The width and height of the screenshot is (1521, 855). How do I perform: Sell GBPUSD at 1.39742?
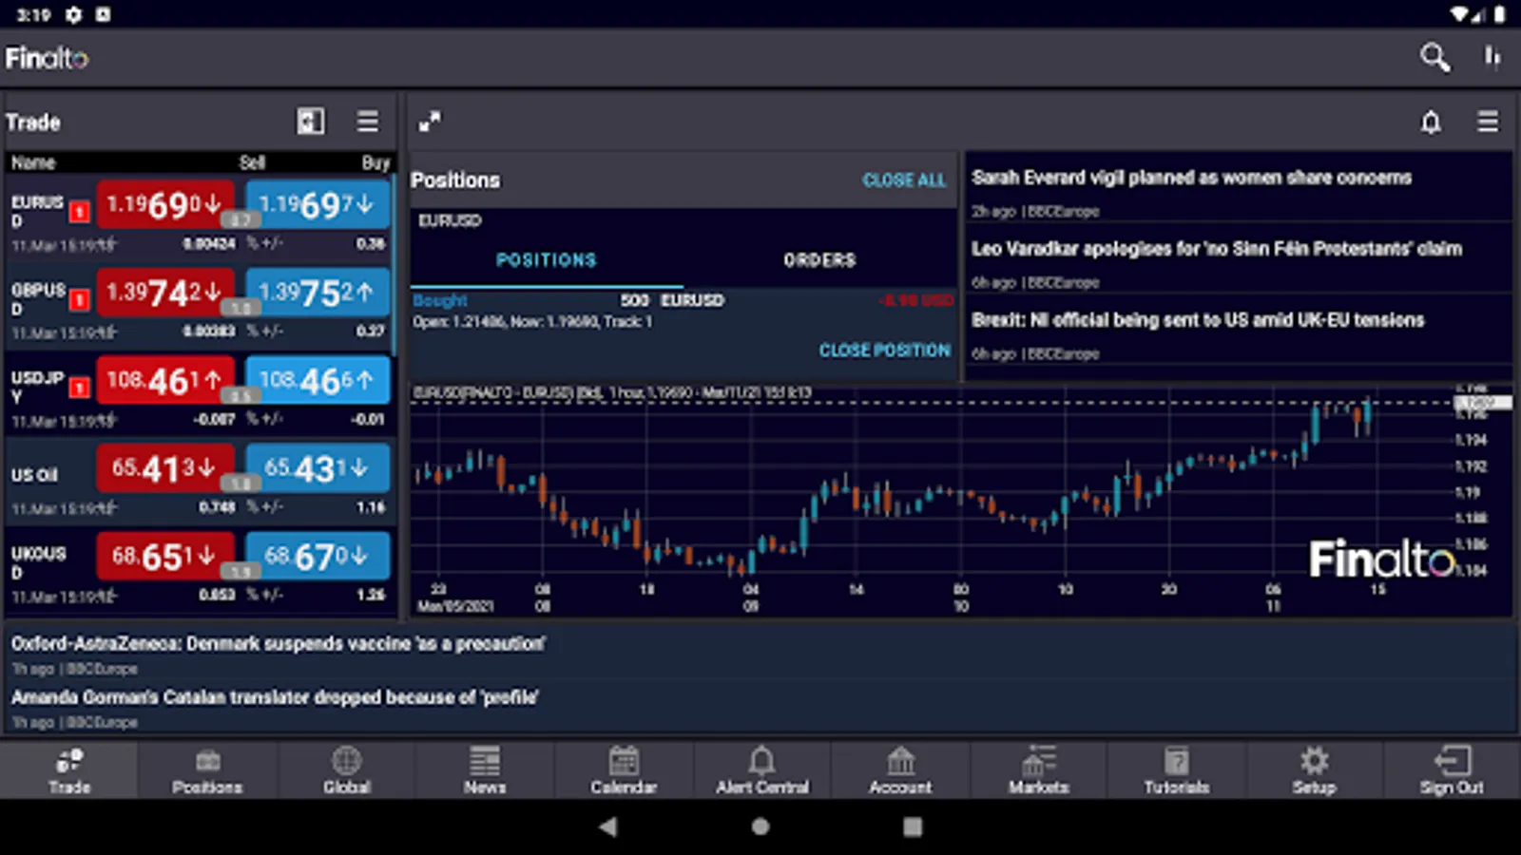tap(165, 293)
